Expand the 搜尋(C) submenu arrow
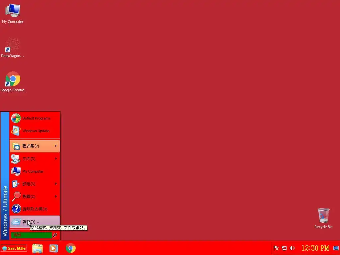Screen dimensions: 340x255 [56, 197]
